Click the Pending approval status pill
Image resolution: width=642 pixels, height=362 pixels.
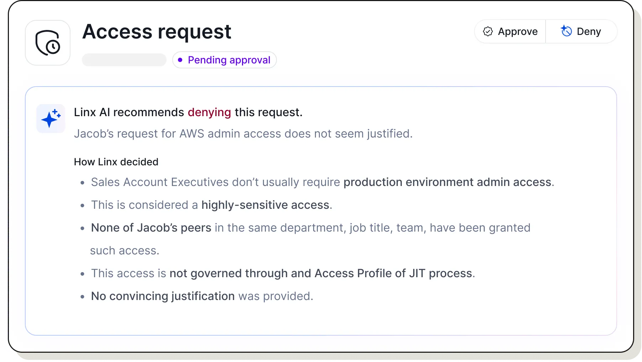click(224, 60)
